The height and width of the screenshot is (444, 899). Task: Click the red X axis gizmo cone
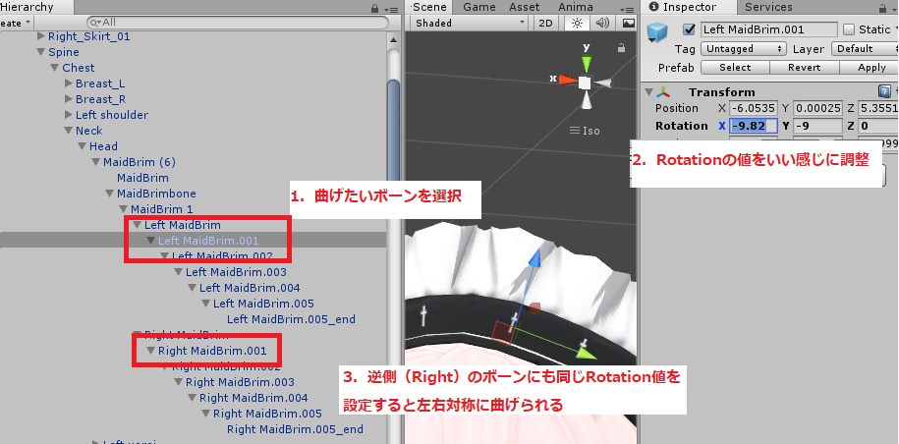[568, 80]
